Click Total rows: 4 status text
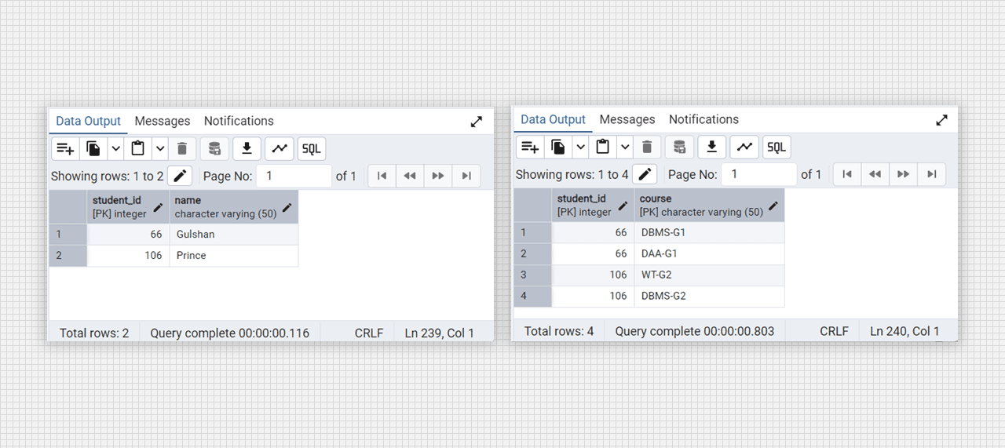 click(559, 331)
